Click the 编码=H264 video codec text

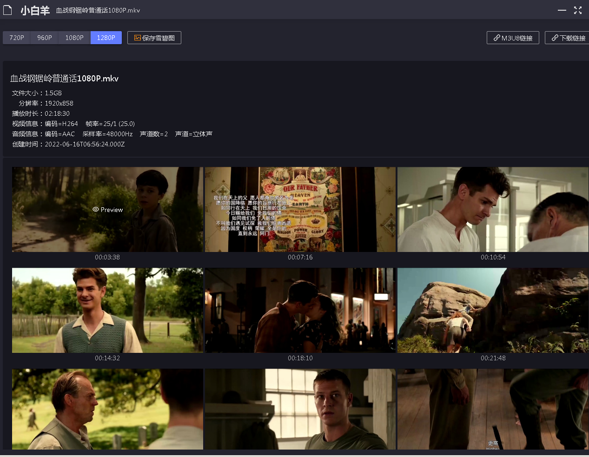(x=61, y=124)
